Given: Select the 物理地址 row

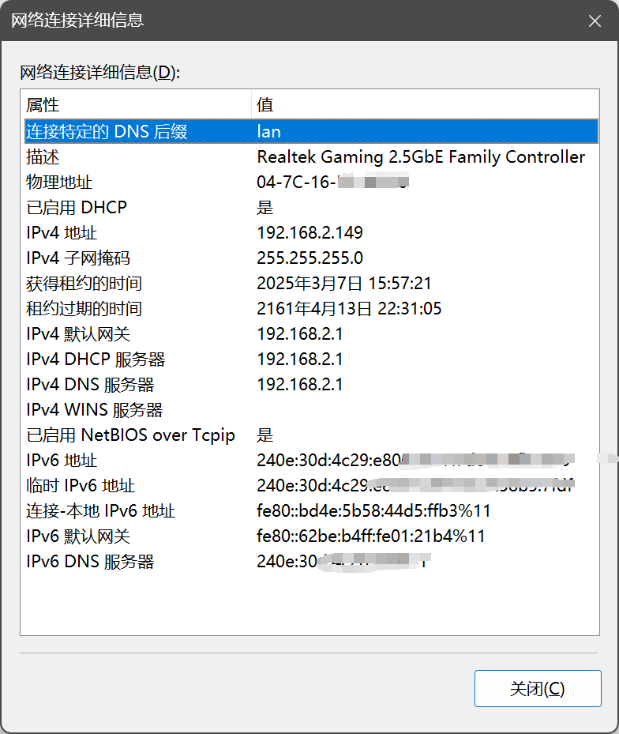Looking at the screenshot, I should pyautogui.click(x=59, y=183).
